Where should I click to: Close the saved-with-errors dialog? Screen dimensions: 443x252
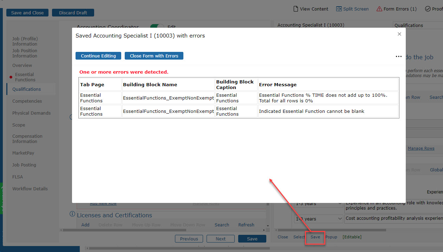(399, 34)
